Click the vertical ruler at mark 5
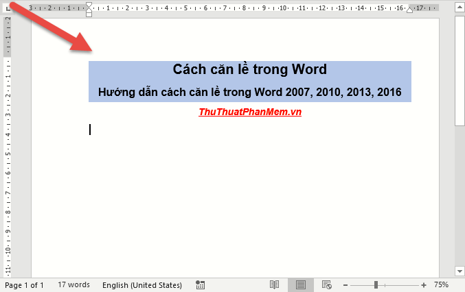 [x=8, y=154]
